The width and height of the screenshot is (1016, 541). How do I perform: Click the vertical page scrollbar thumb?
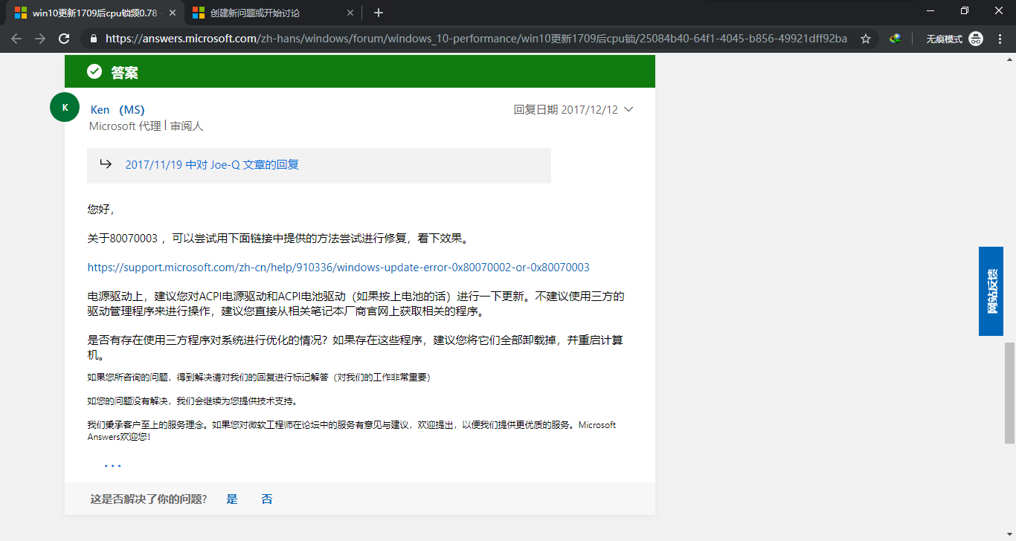[1009, 392]
